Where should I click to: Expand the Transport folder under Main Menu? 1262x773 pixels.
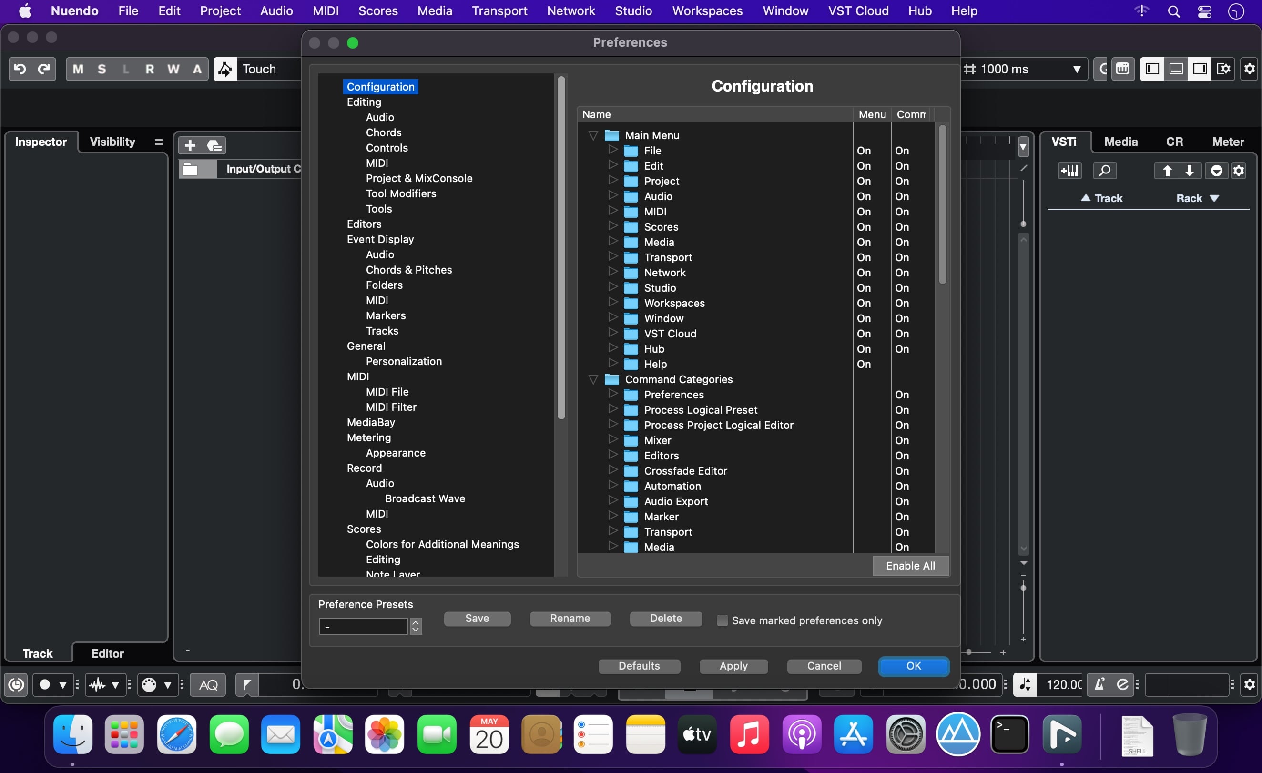click(x=612, y=257)
